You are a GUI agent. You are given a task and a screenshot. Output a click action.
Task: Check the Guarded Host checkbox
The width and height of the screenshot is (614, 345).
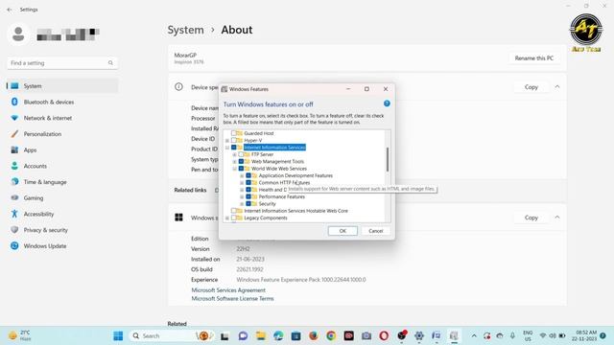coord(234,133)
